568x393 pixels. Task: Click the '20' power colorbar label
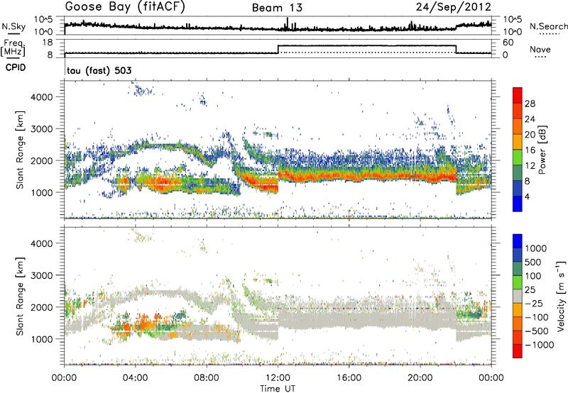pyautogui.click(x=530, y=135)
